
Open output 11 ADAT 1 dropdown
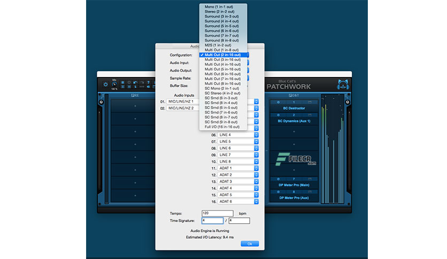coord(238,168)
